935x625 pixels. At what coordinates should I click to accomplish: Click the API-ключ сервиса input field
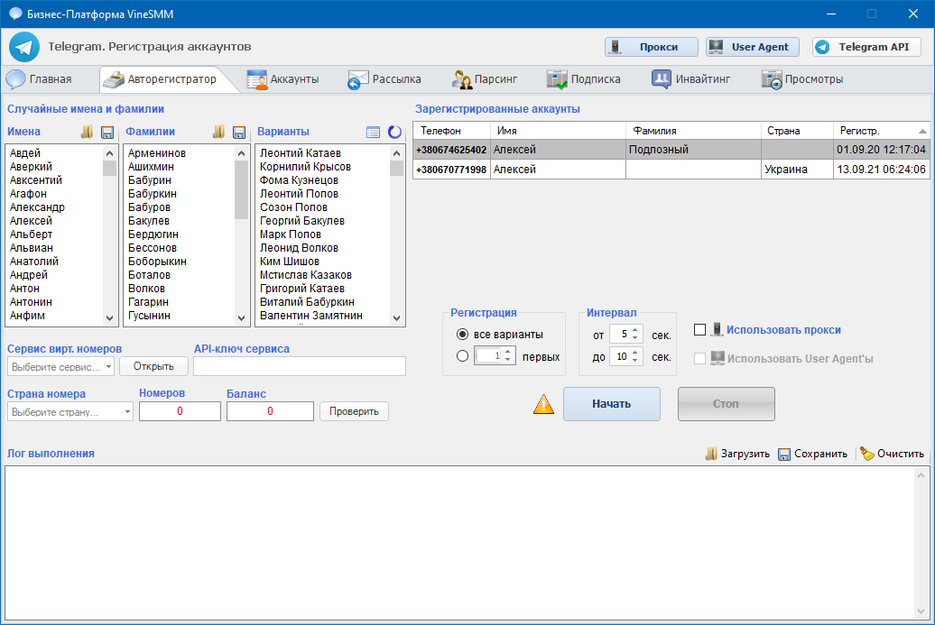pos(300,366)
